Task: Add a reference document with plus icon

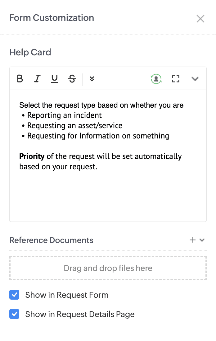Action: tap(193, 240)
